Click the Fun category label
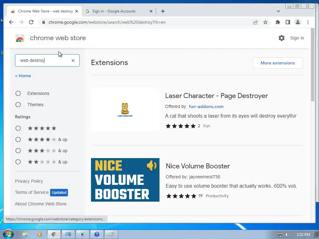Image resolution: width=319 pixels, height=239 pixels. (207, 126)
